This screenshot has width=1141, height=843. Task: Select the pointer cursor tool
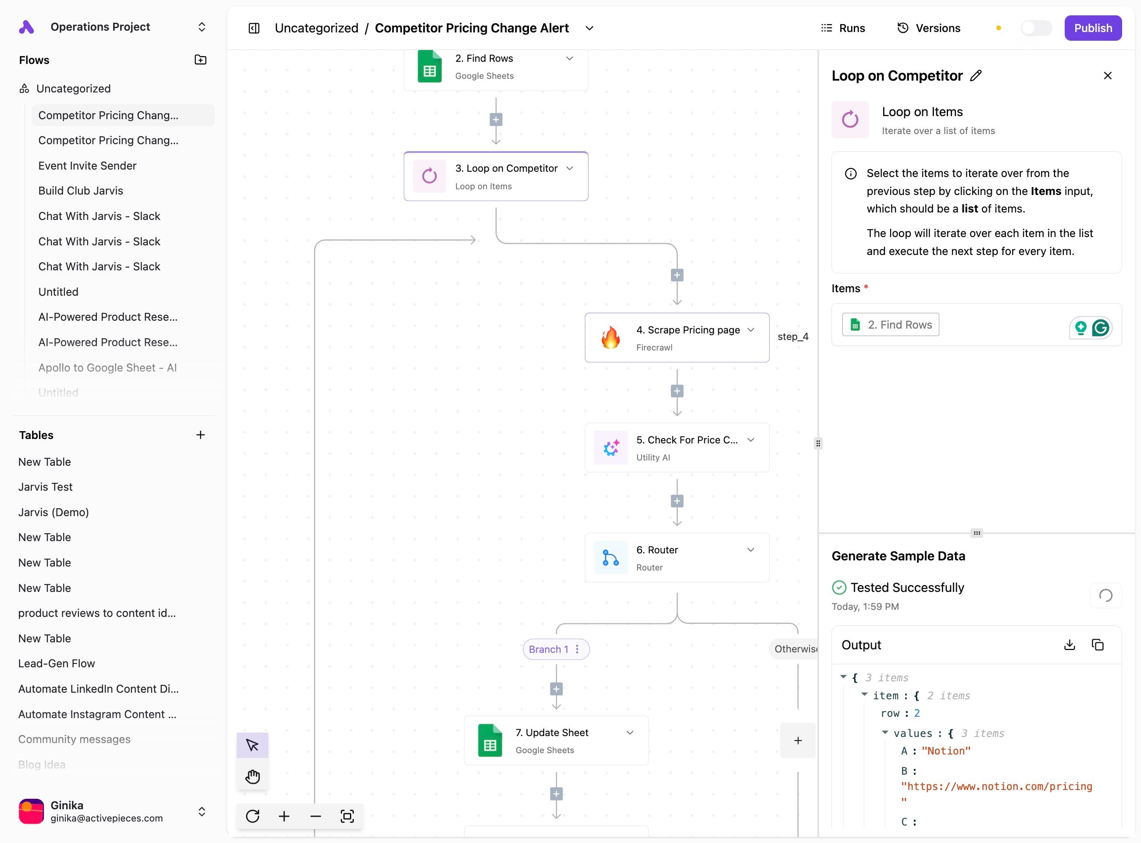[x=252, y=745]
